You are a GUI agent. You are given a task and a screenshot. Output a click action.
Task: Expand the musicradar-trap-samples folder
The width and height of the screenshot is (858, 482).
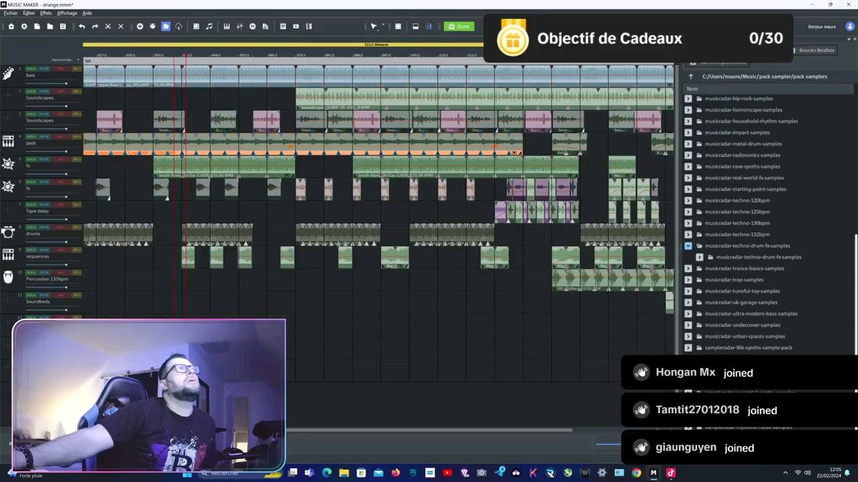tap(688, 280)
